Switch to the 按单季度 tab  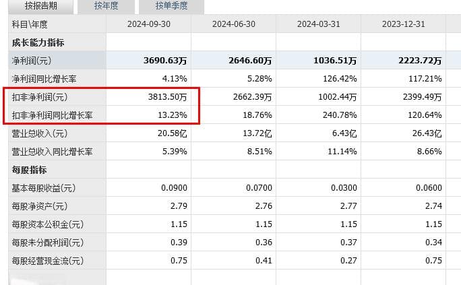[171, 7]
